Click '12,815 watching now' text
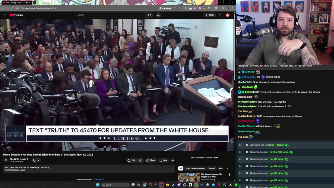334x188 pixels. click(13, 167)
